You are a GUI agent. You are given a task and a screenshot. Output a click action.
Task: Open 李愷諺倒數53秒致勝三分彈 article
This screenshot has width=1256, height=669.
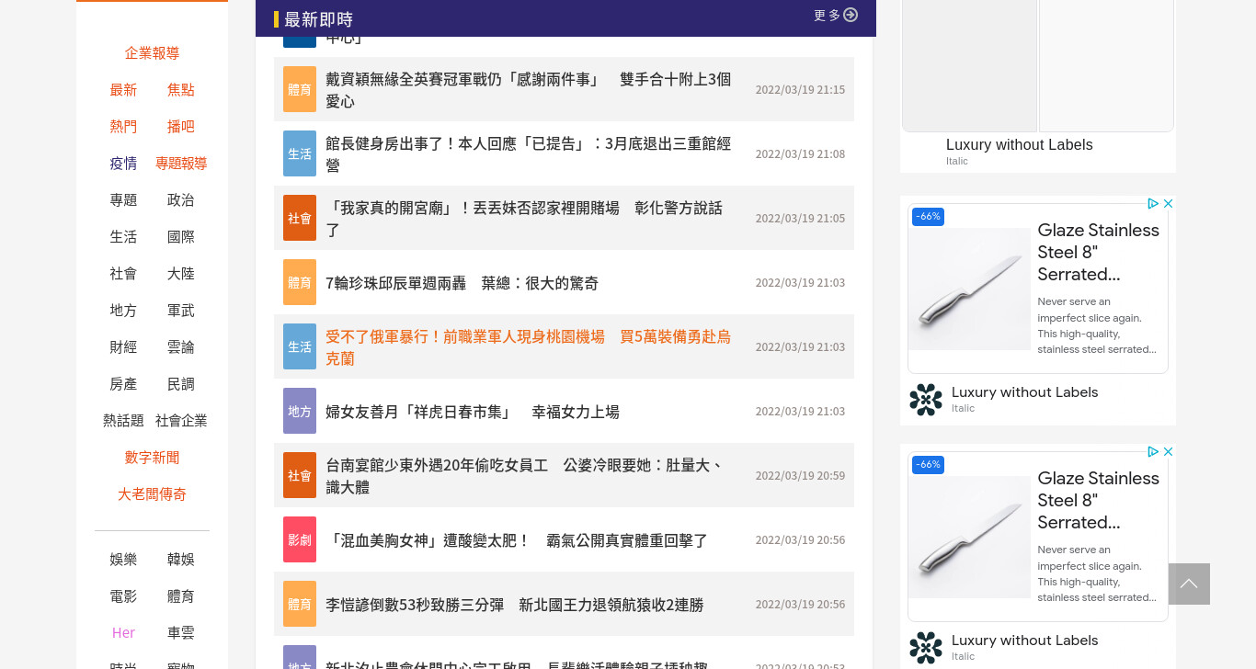[x=514, y=605]
